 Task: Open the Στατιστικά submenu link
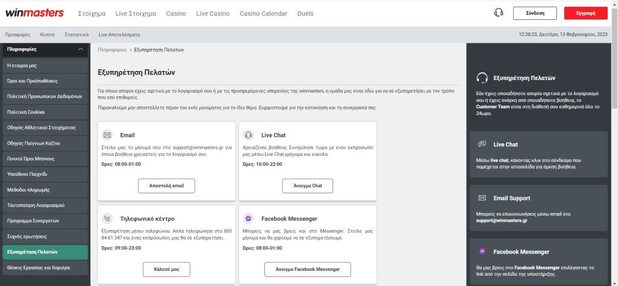point(77,35)
